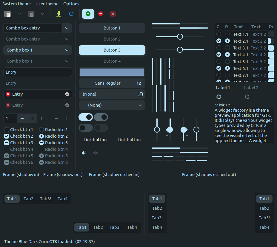Select the radio button in the Text 3.1 row
277x247 pixels.
click(x=227, y=48)
